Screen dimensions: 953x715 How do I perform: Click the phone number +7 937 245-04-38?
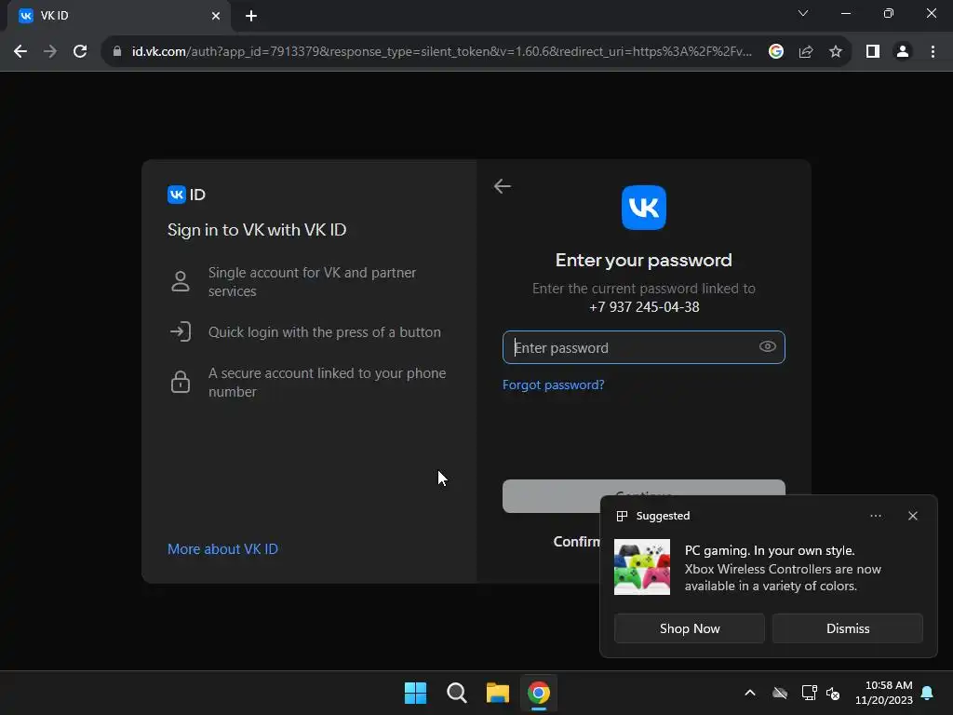coord(644,307)
